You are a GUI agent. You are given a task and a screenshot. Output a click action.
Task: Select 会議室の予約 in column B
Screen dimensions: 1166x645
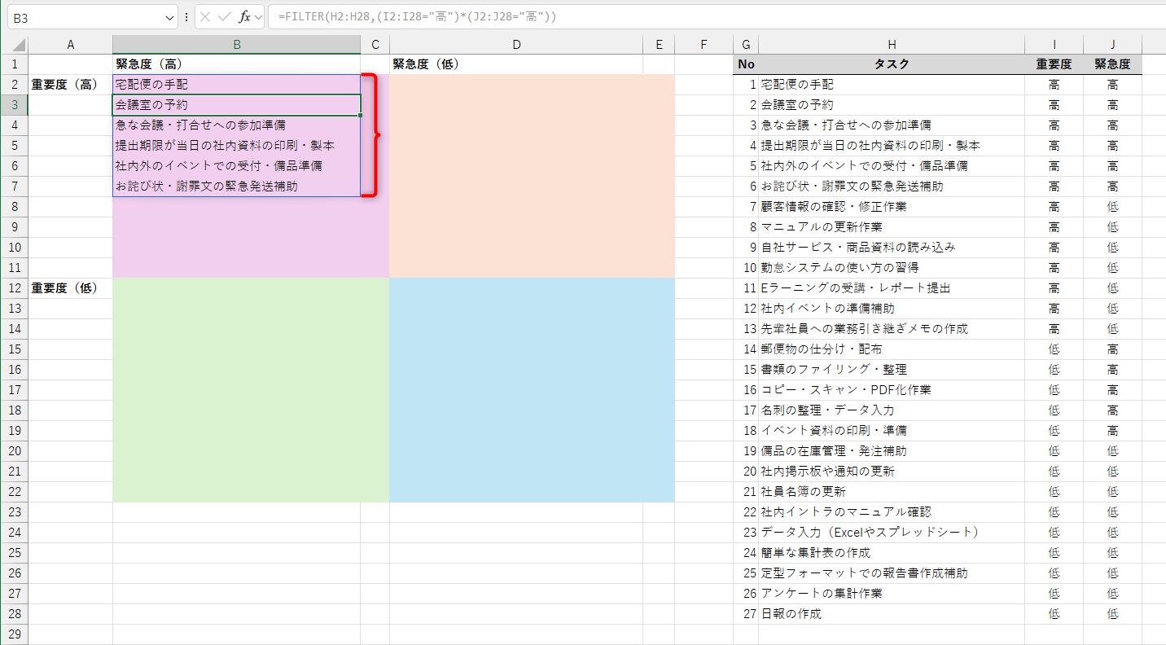pyautogui.click(x=237, y=105)
